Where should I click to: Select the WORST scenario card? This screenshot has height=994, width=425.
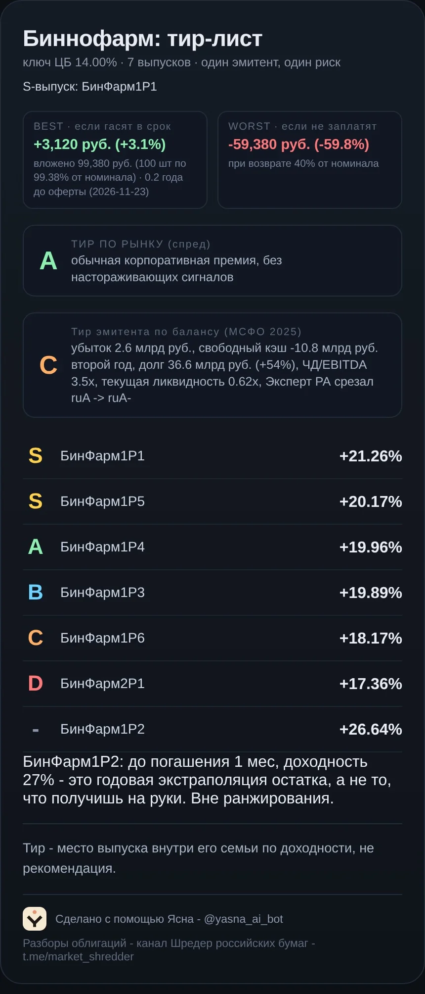(310, 160)
